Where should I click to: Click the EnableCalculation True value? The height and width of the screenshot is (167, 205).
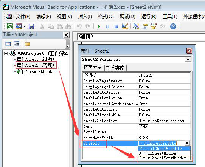(x=164, y=98)
